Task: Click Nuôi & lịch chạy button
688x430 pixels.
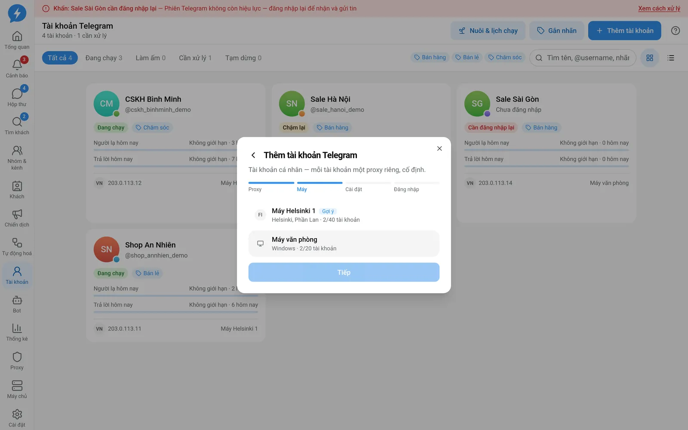Action: point(488,31)
